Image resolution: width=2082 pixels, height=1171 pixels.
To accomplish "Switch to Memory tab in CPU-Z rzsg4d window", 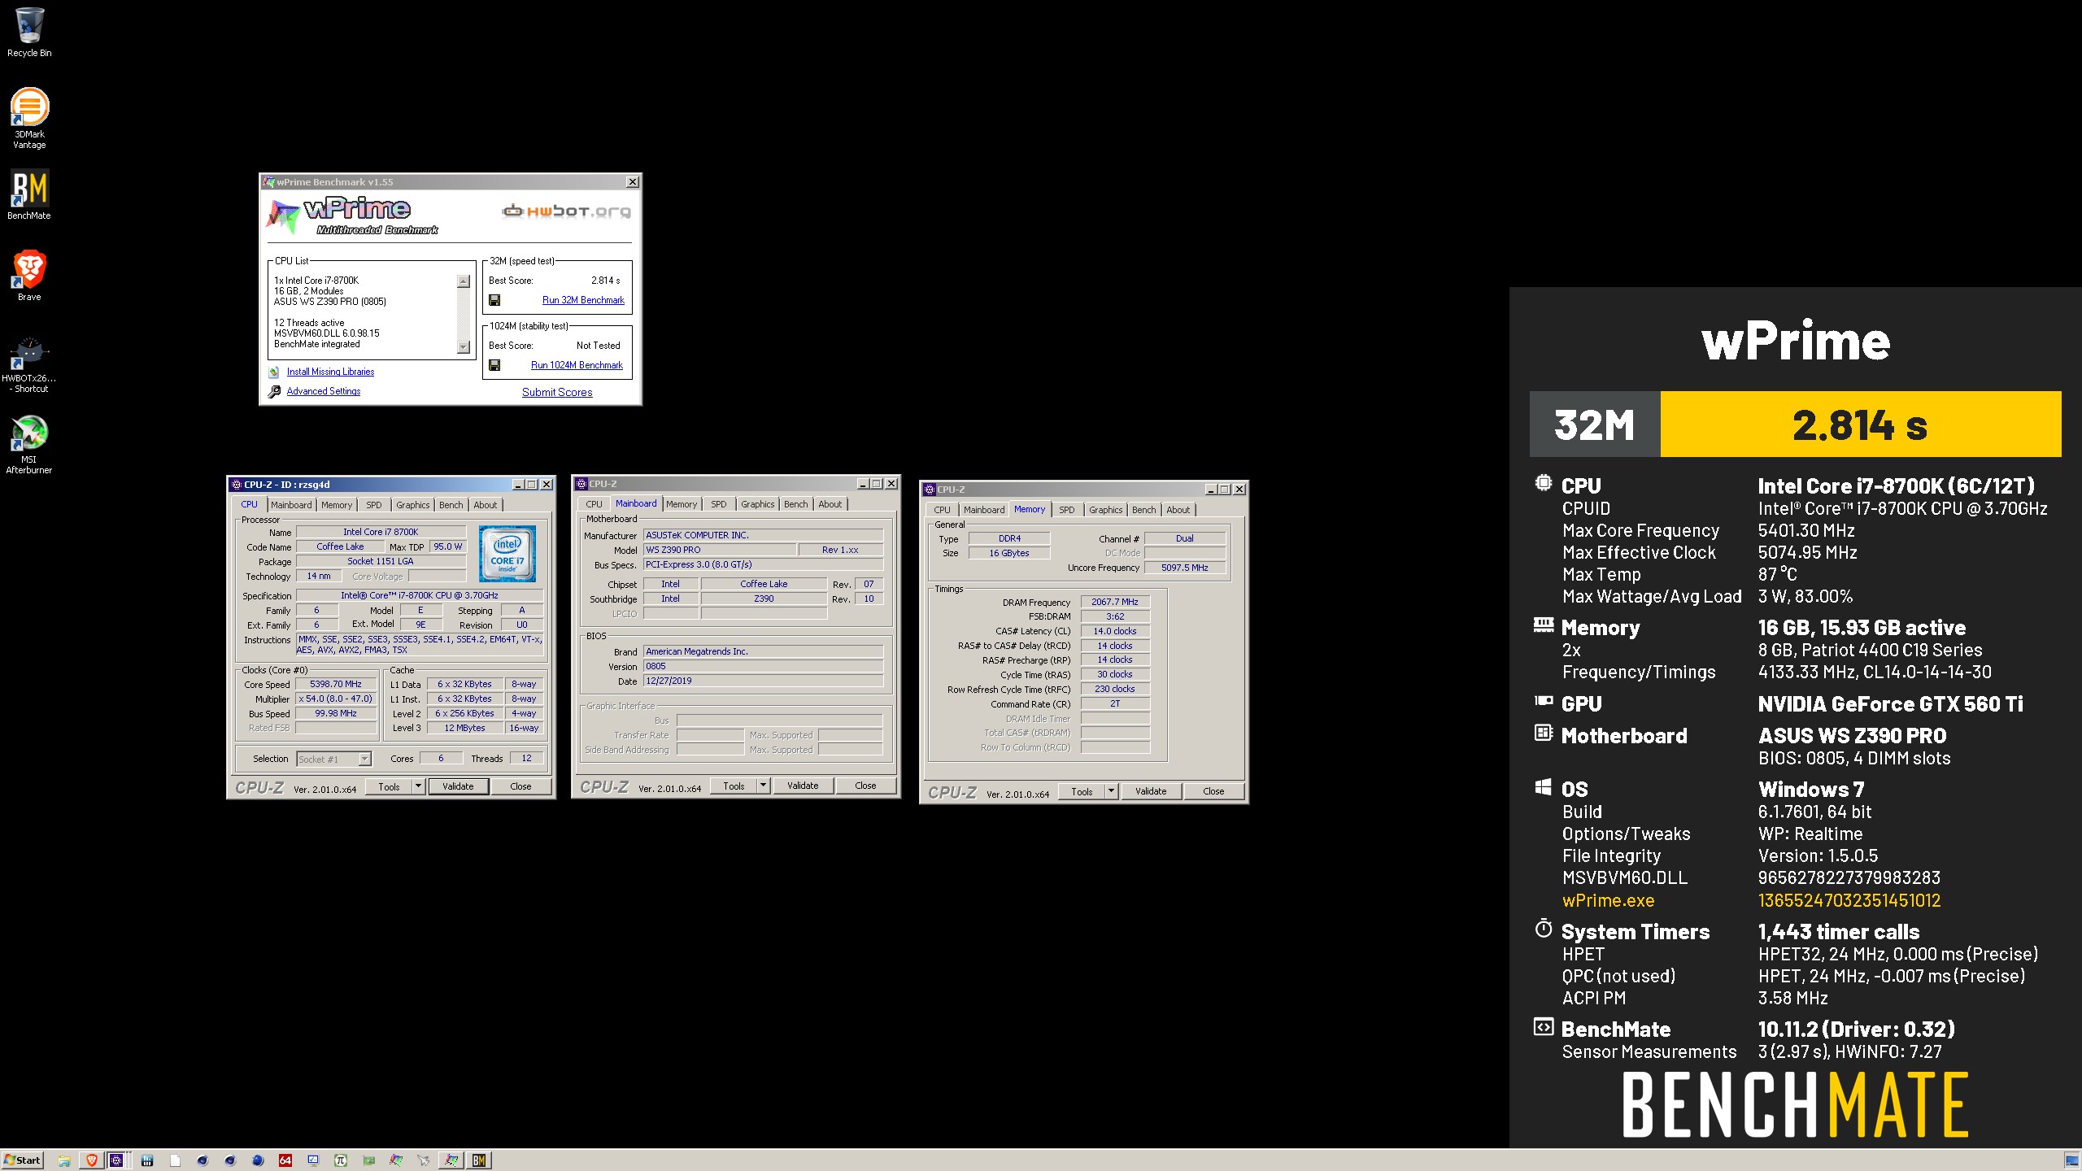I will click(x=337, y=505).
